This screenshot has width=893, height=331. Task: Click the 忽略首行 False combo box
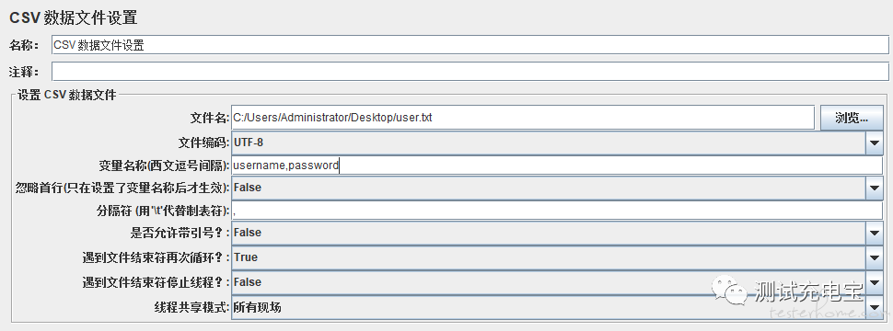point(549,188)
